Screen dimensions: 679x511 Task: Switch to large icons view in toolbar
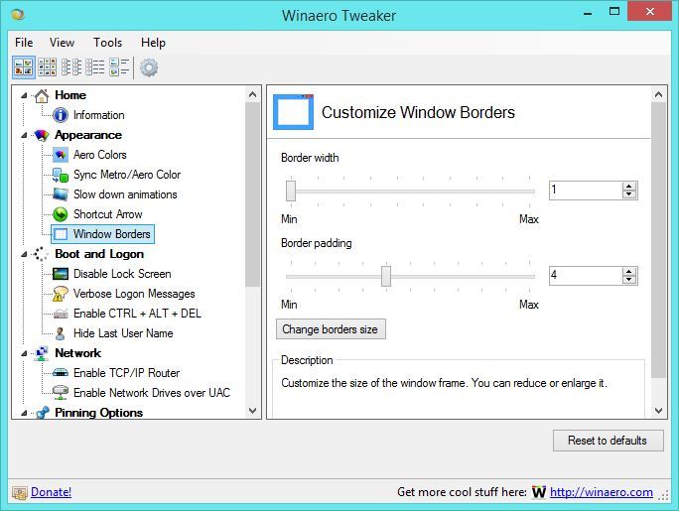[x=24, y=67]
